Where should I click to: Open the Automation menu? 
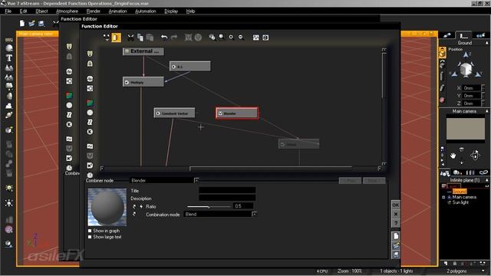(145, 11)
